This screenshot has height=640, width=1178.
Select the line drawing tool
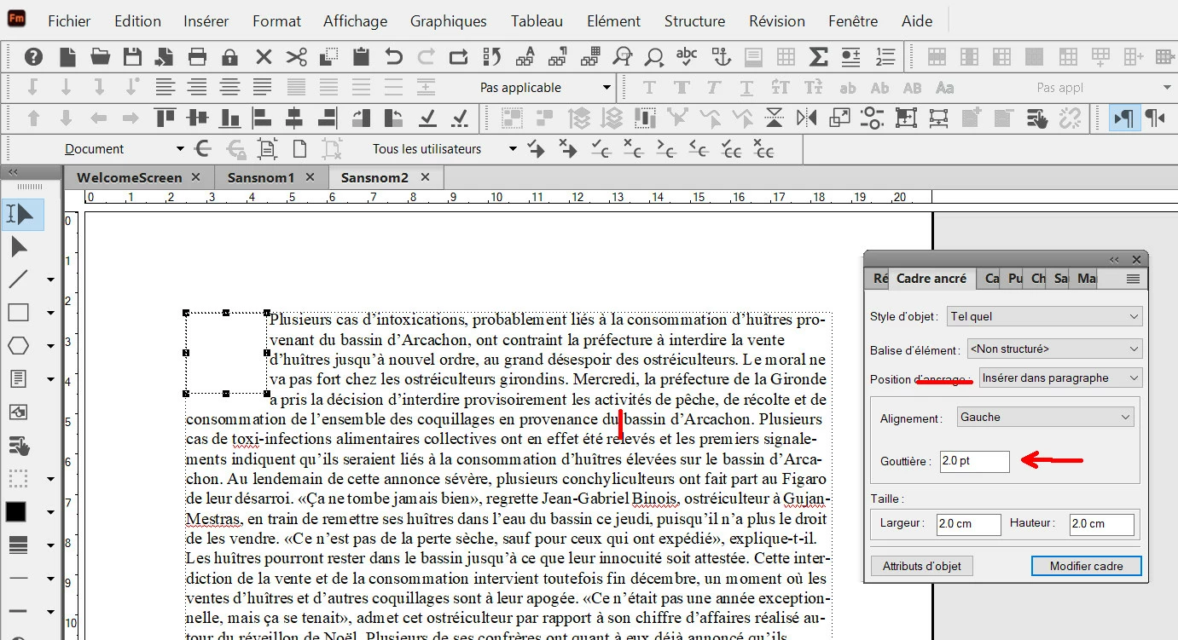(x=18, y=280)
